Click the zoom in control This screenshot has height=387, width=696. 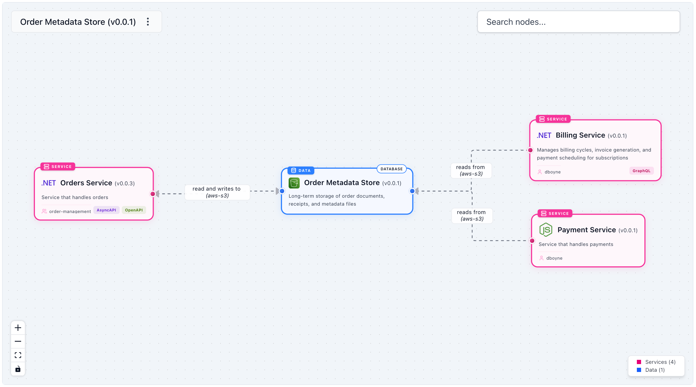click(x=18, y=328)
